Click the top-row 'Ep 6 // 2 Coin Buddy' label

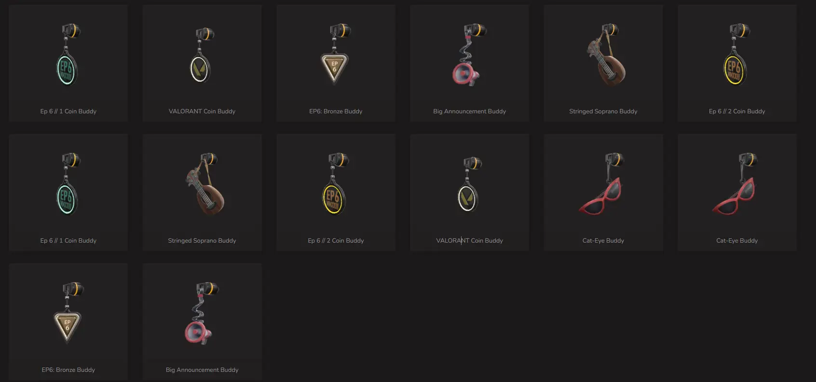[737, 111]
